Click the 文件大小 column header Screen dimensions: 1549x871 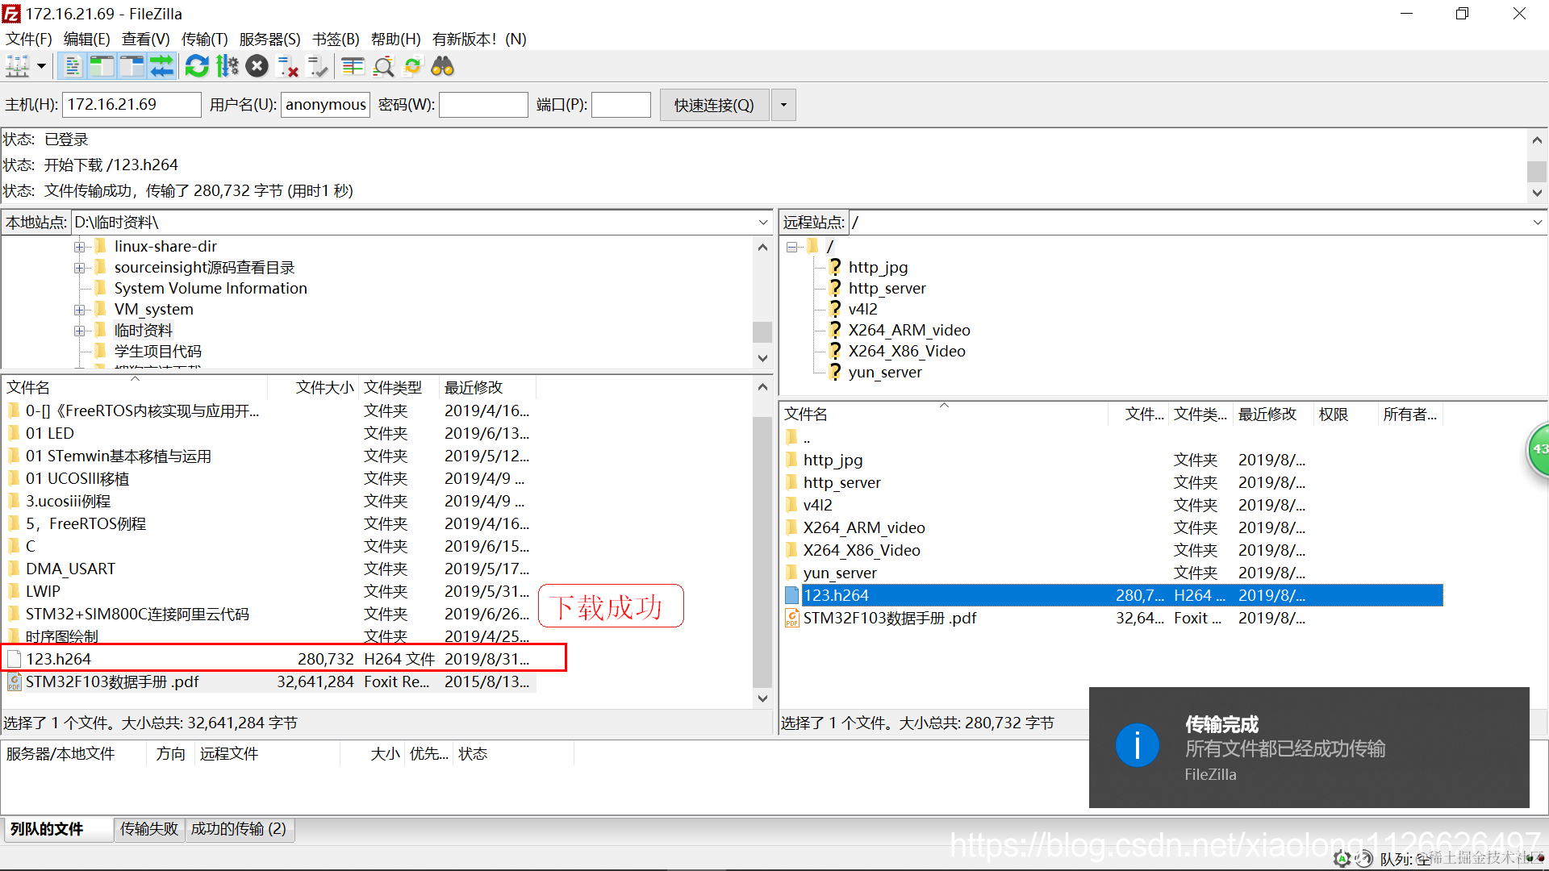coord(324,387)
